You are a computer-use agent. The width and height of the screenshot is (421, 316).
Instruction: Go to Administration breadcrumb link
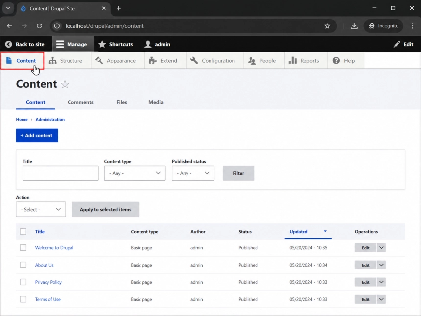coord(50,120)
